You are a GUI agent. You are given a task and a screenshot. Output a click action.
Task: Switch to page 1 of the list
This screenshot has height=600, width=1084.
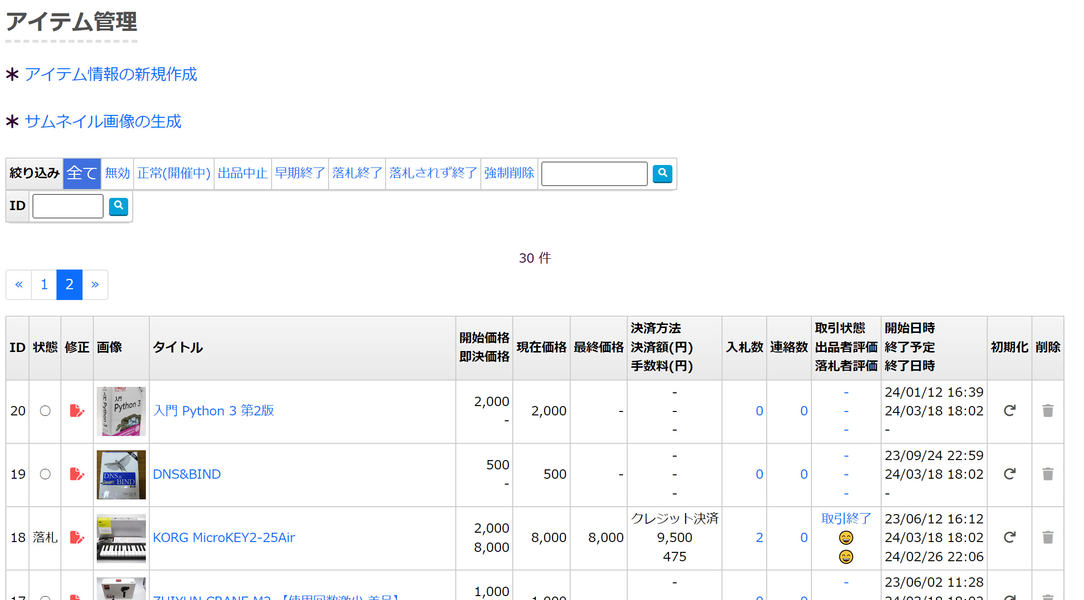(44, 284)
